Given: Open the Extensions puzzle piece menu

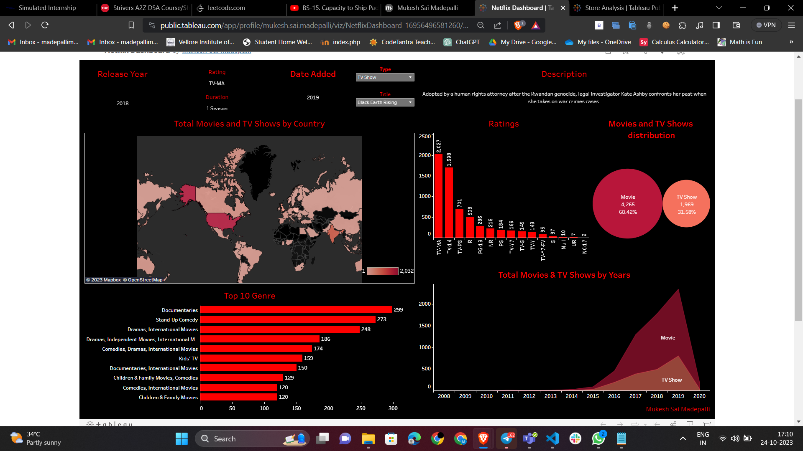Looking at the screenshot, I should tap(683, 25).
